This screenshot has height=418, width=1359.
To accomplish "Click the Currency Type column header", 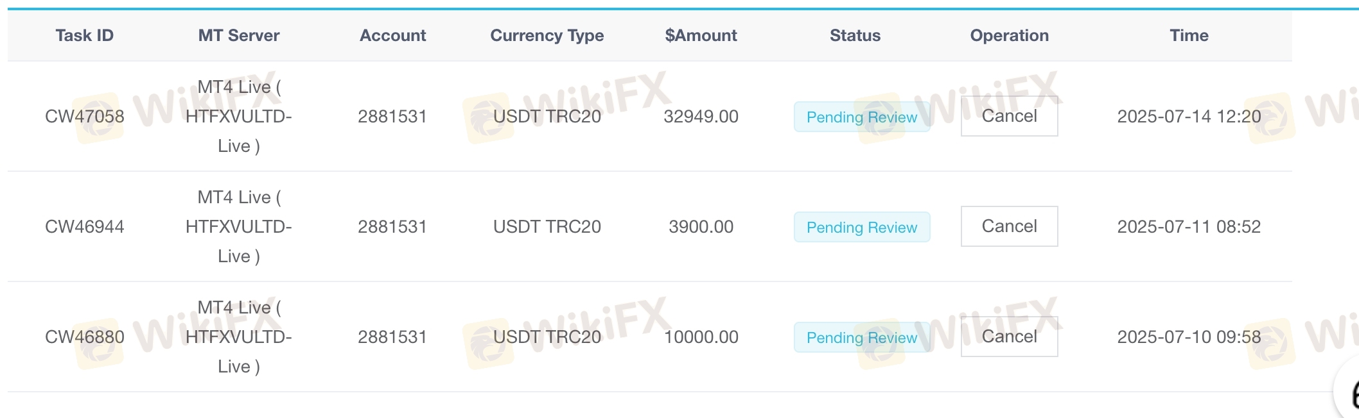I will click(547, 35).
